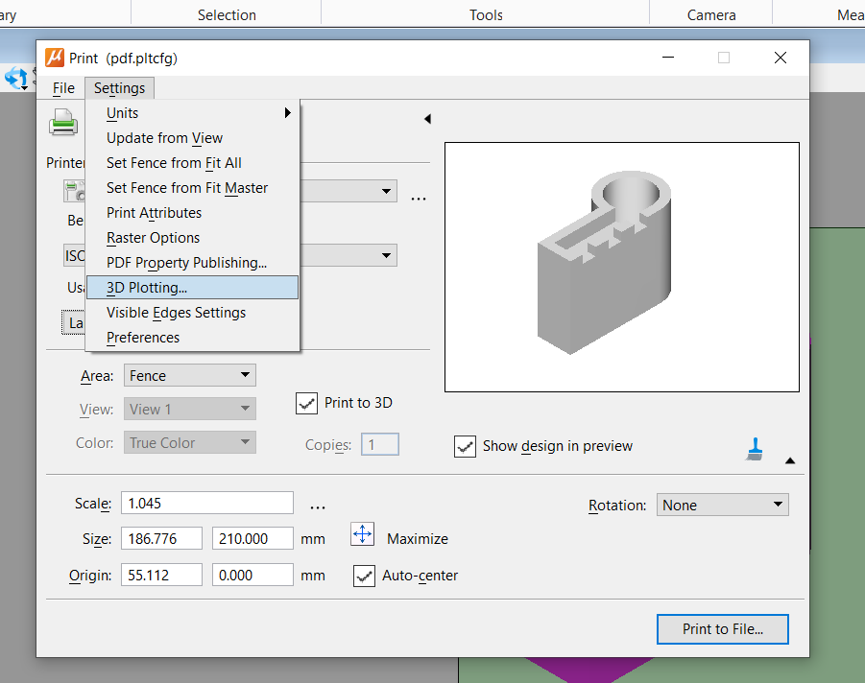Screen dimensions: 865x683
Task: Open the Area dropdown set to Fence
Action: click(190, 375)
